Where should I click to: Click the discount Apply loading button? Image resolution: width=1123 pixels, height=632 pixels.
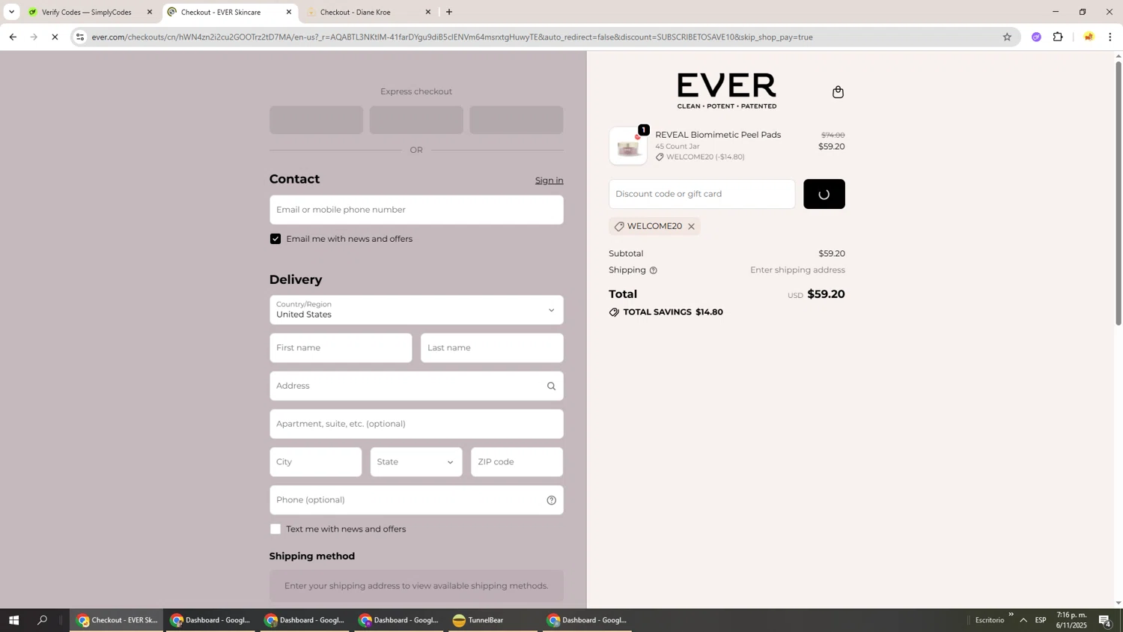pos(824,194)
